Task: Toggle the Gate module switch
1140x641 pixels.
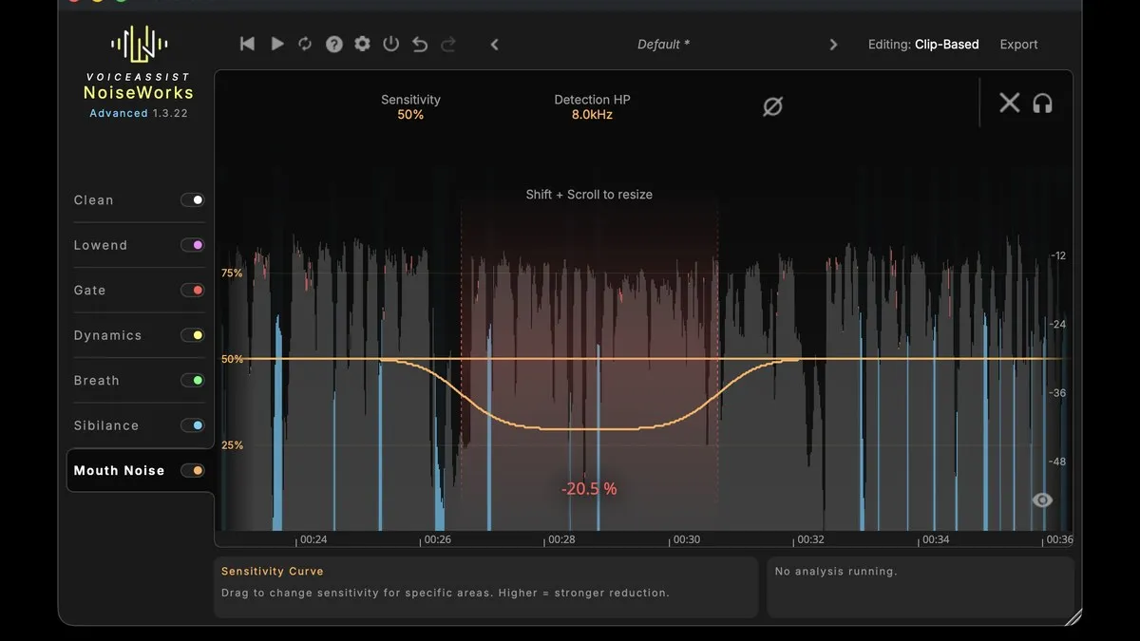Action: point(193,291)
